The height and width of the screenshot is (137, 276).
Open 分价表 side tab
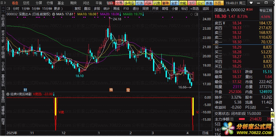[3, 66]
